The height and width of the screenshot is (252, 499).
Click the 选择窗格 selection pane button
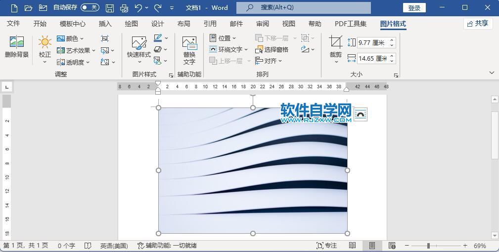click(x=272, y=49)
